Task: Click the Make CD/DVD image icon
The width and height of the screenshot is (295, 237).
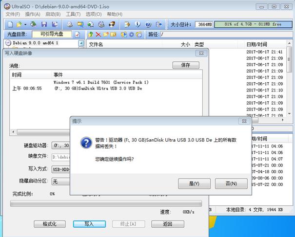Action: click(x=70, y=24)
